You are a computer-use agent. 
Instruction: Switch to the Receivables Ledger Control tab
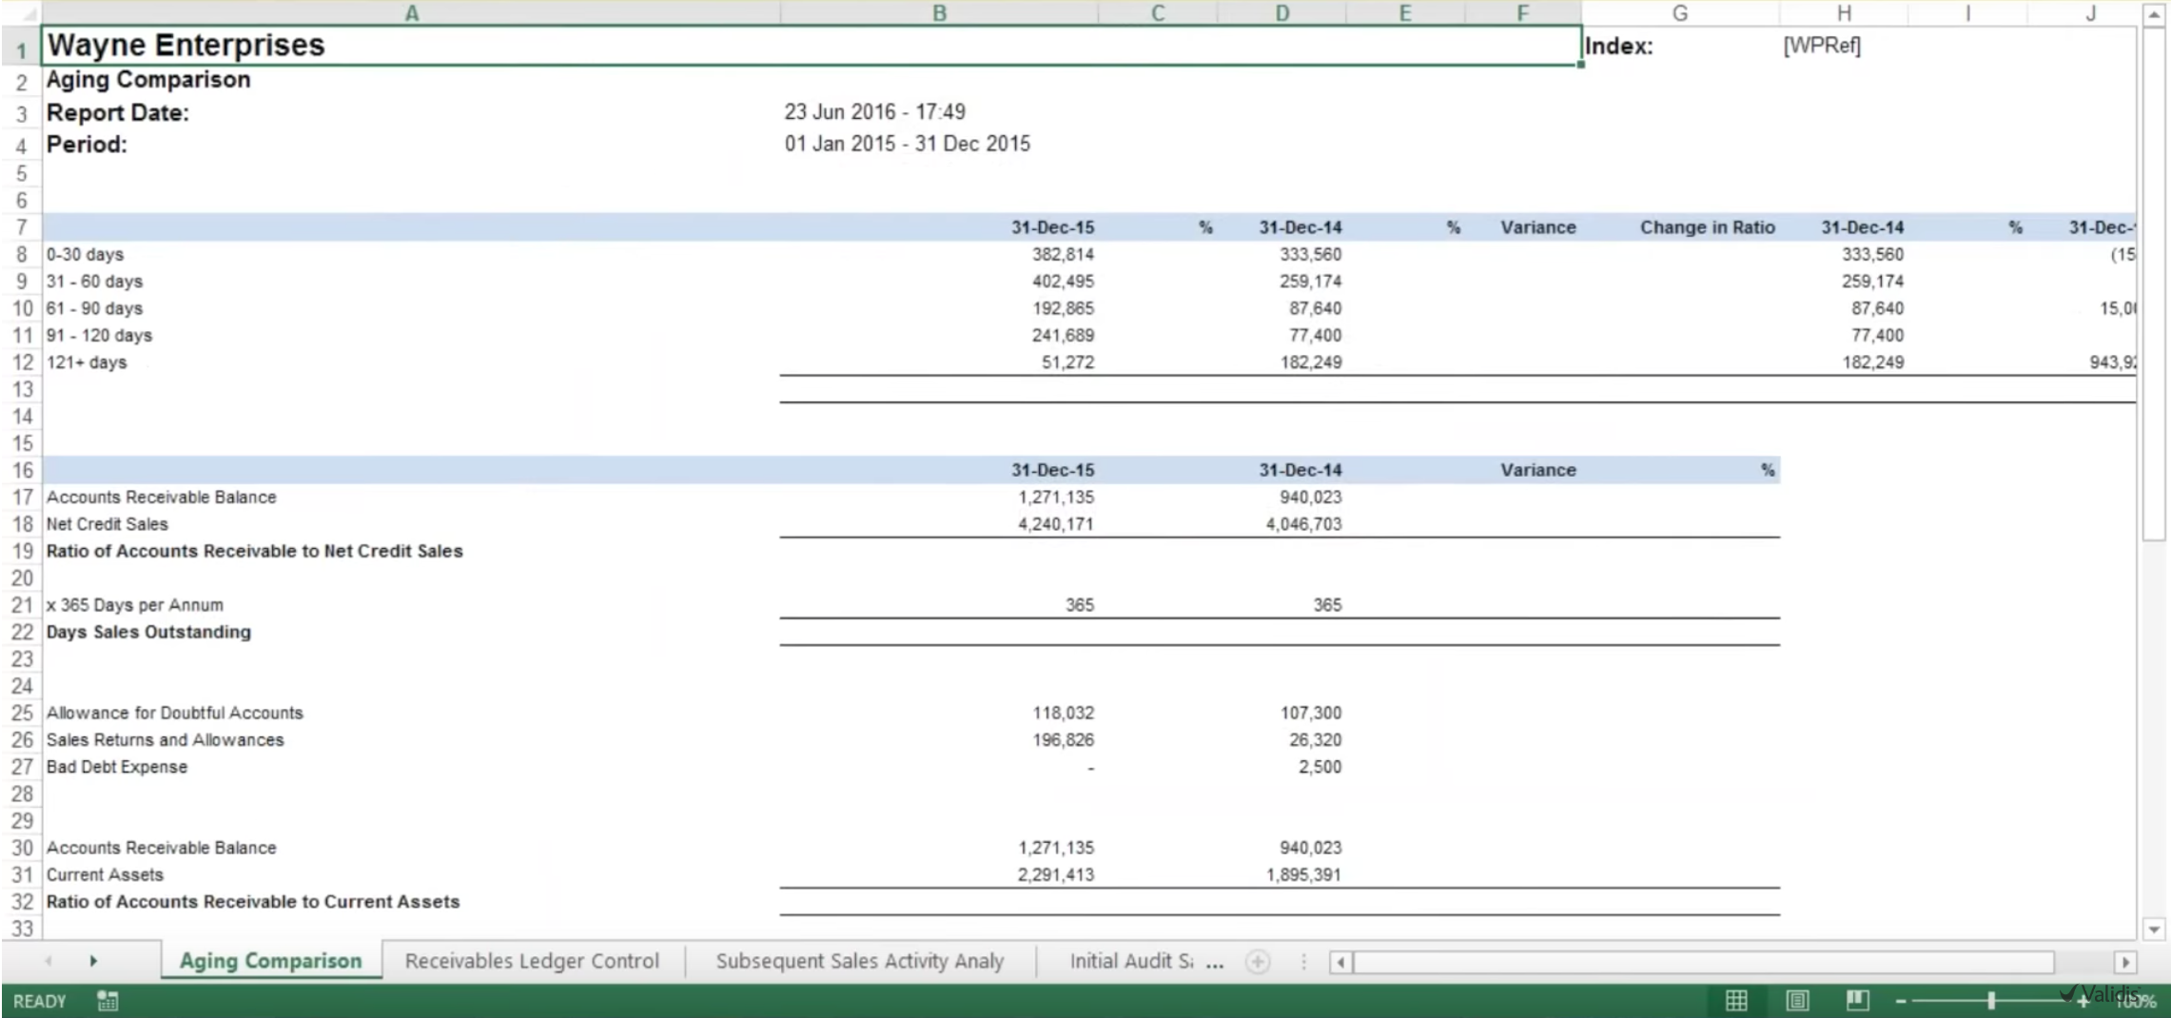532,961
